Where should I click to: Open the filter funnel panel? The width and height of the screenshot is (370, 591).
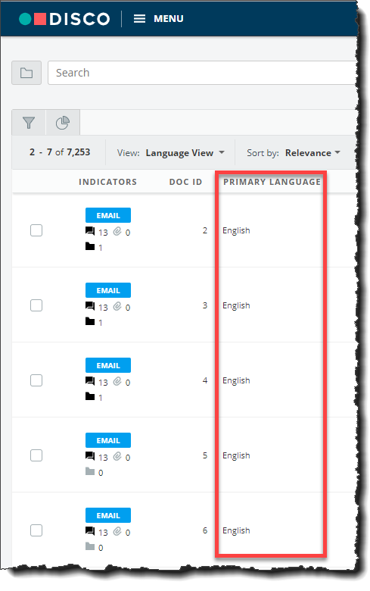[x=29, y=123]
